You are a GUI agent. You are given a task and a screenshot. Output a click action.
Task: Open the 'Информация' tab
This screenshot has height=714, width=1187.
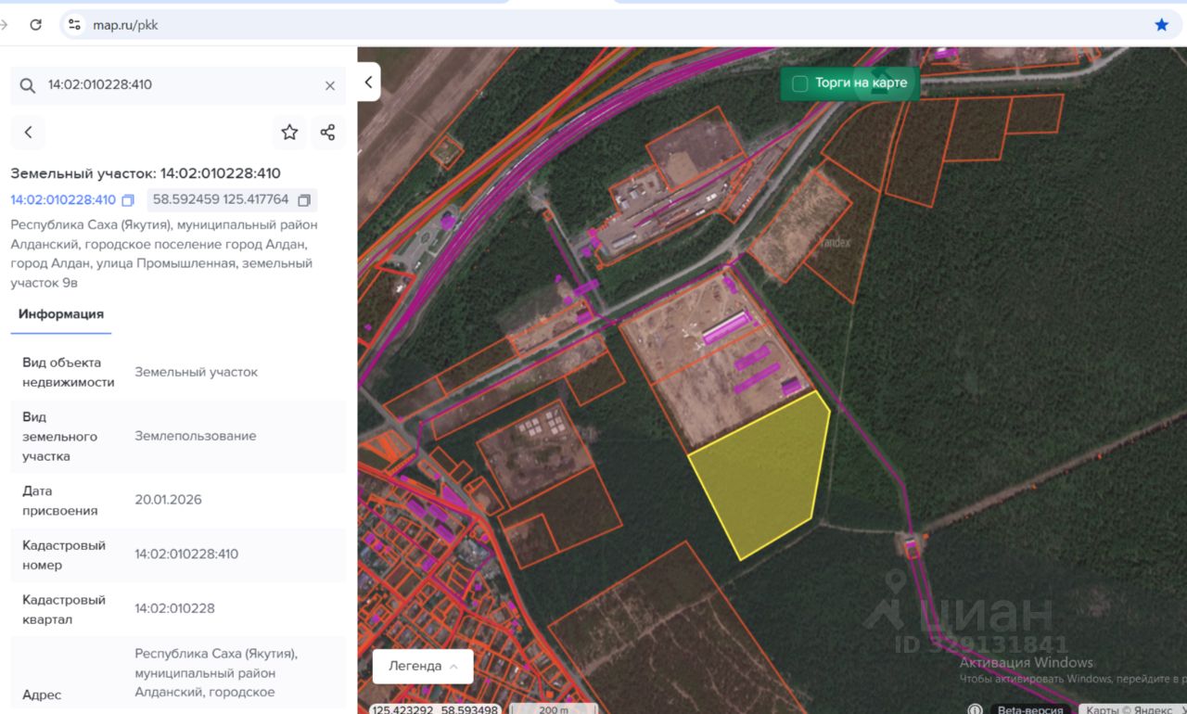coord(61,314)
